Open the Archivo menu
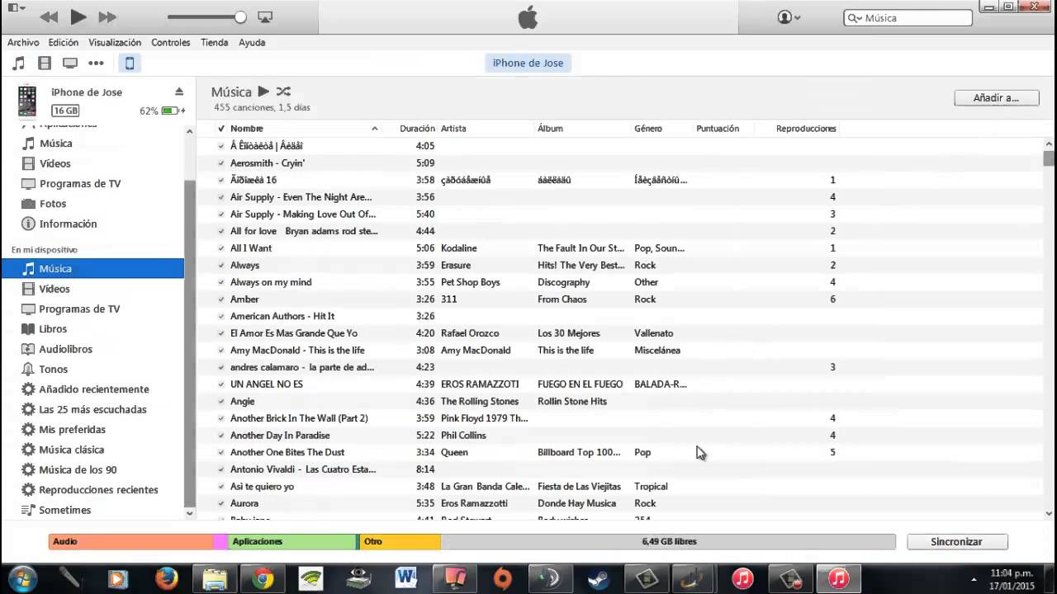Screen dimensions: 1057x594 point(23,42)
